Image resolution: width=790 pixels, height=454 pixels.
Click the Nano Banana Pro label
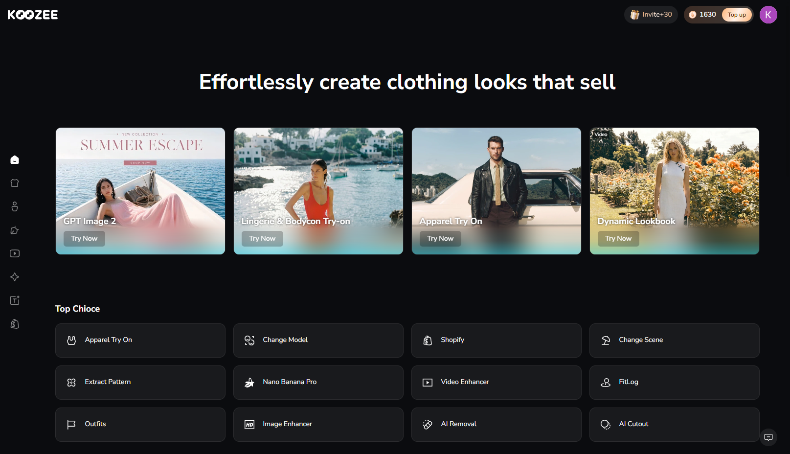pyautogui.click(x=290, y=382)
